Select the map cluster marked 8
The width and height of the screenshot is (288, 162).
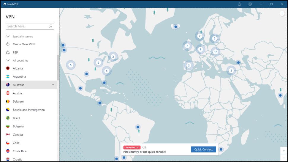200,49
